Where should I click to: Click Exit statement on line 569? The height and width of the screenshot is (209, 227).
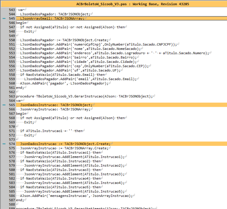tap(29, 122)
